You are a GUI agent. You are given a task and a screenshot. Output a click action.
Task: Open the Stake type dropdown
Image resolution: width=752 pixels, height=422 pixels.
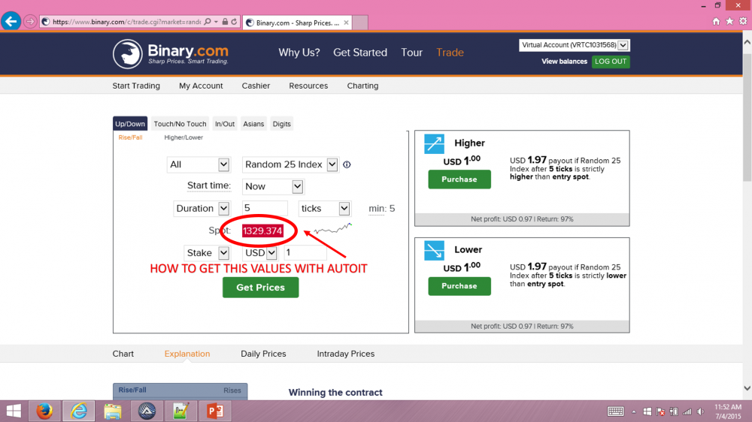coord(207,252)
